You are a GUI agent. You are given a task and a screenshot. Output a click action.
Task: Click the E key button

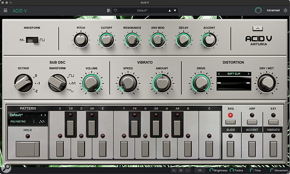(102, 149)
